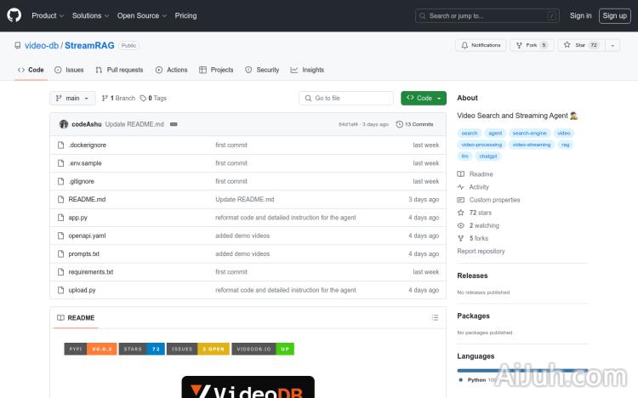This screenshot has width=638, height=398.
Task: Fork the StreamRAG repository
Action: (527, 45)
